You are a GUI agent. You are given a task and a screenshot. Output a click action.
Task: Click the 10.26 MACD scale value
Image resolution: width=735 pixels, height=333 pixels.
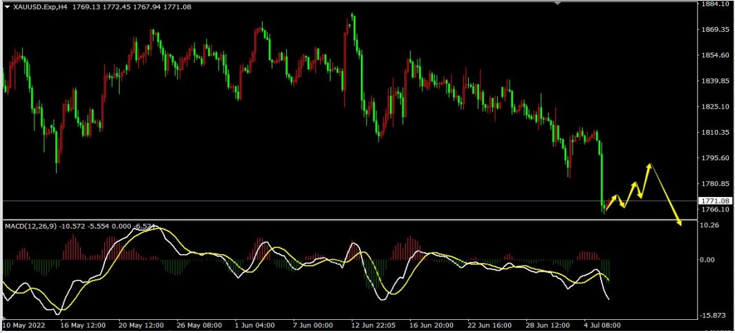pos(711,225)
